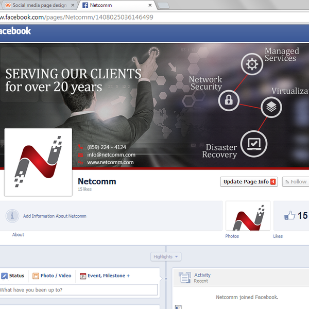Open the Likes link
The height and width of the screenshot is (309, 309).
click(x=278, y=236)
